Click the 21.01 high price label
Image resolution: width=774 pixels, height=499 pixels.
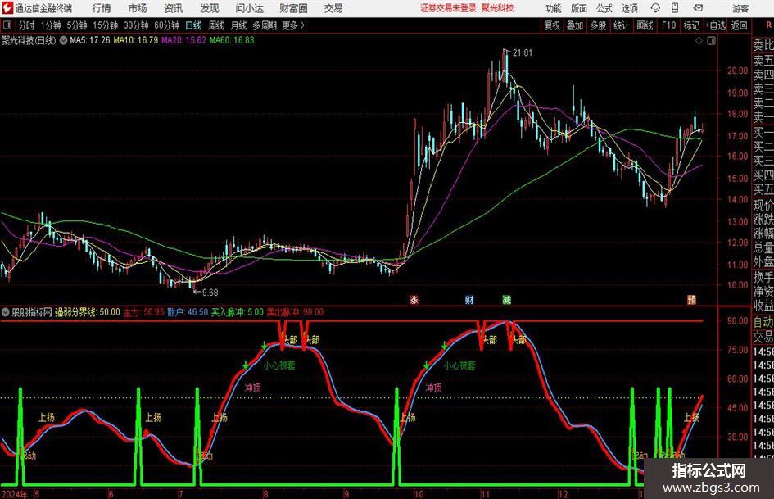(523, 53)
